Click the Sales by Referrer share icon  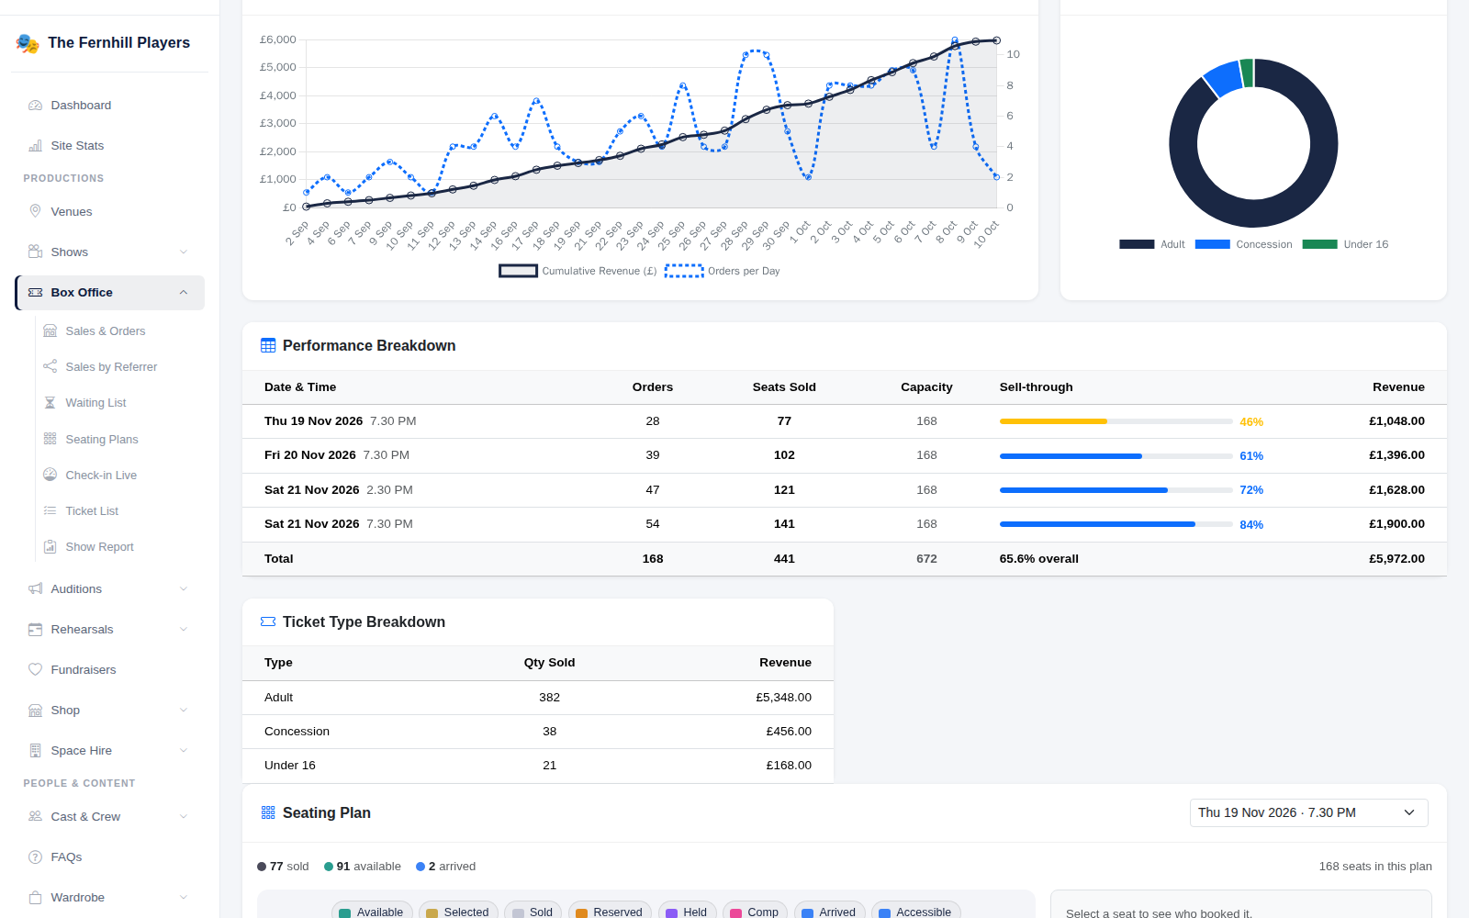point(50,367)
